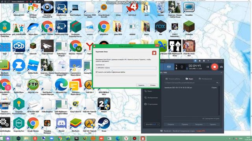Open Chrome from the taskbar

pyautogui.click(x=60, y=138)
